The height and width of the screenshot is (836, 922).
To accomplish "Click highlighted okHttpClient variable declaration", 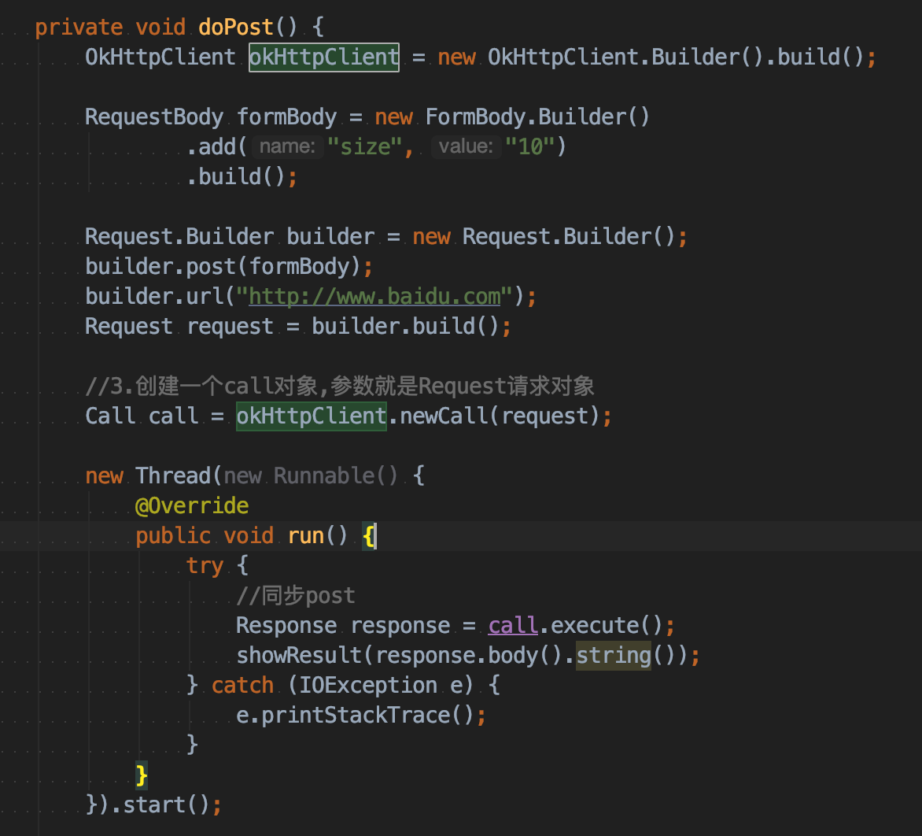I will pos(324,57).
